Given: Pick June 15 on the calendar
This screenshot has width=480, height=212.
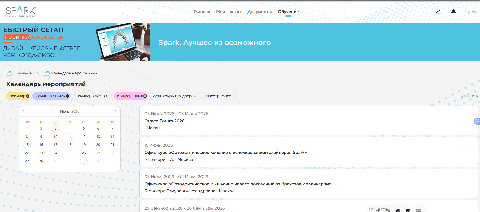Looking at the screenshot, I should tap(27, 145).
